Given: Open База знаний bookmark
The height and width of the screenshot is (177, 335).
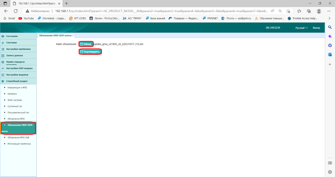Looking at the screenshot, I should coord(155,19).
